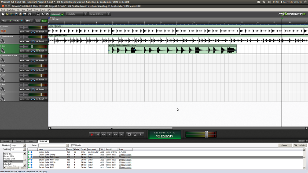The image size is (308, 173).
Task: Click the Electric Guitar track speaker icon
Action: (x=3, y=41)
